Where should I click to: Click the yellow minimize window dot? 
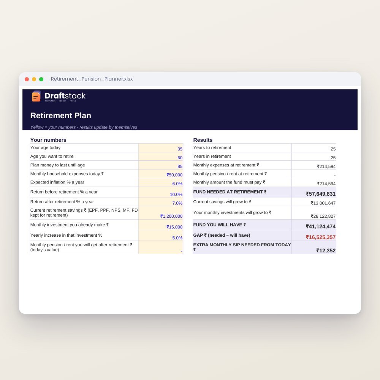(34, 79)
